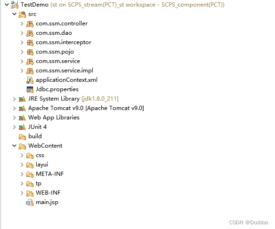Select the WebContent label

(45, 146)
